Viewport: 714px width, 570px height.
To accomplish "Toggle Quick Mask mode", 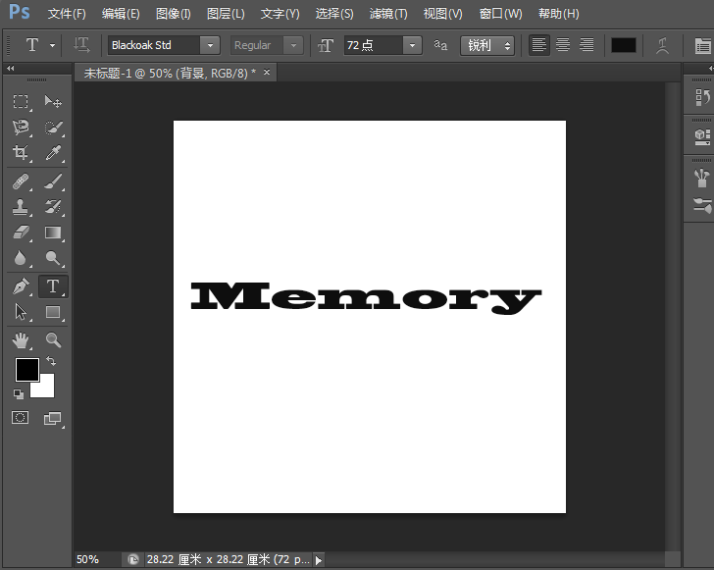I will click(20, 418).
